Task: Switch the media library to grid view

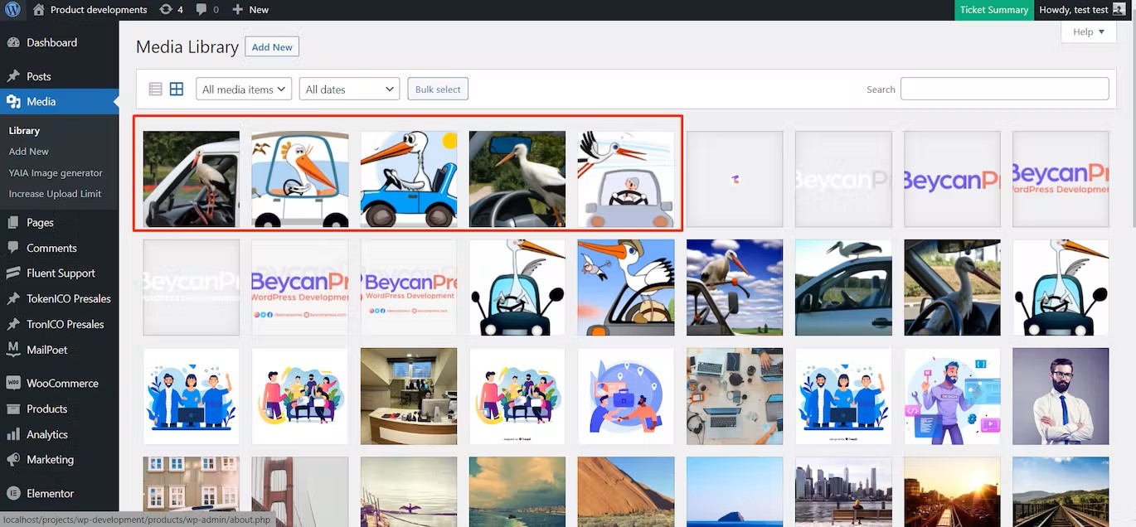Action: pos(177,89)
